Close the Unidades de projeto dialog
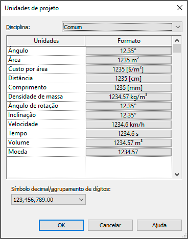 pos(180,8)
